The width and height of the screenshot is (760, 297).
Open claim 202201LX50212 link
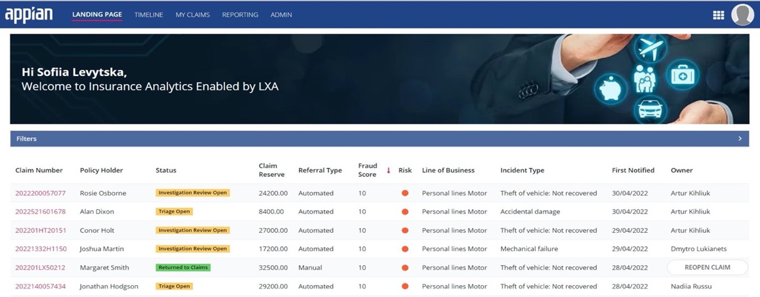click(x=40, y=267)
